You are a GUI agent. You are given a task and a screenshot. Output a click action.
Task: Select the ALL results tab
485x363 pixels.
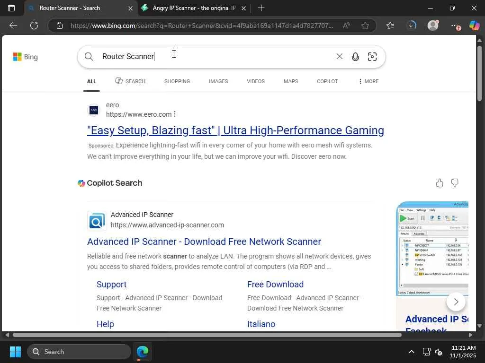pyautogui.click(x=91, y=81)
